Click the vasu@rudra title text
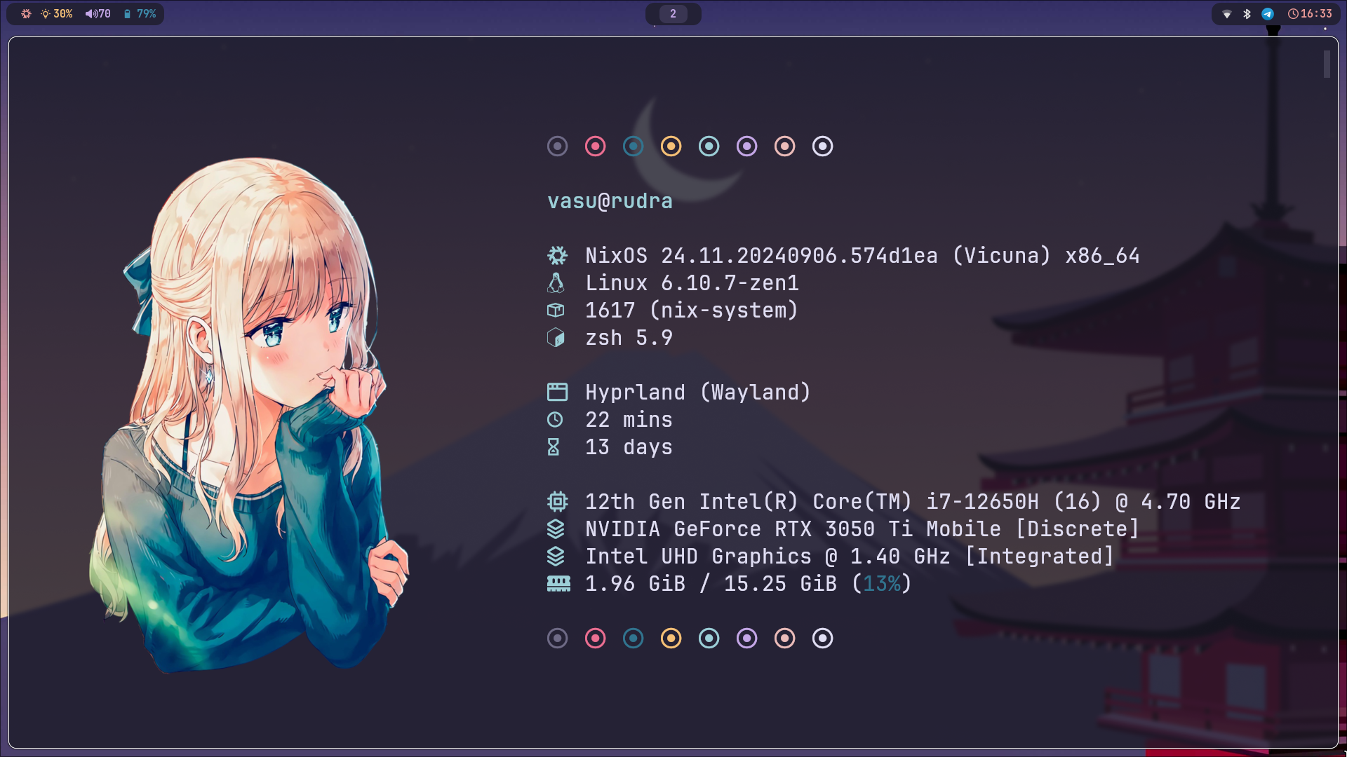The width and height of the screenshot is (1347, 757). coord(610,201)
